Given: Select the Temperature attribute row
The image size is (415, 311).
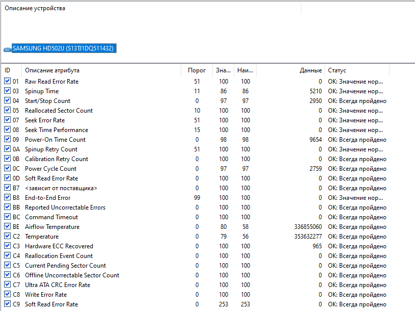Looking at the screenshot, I should [x=42, y=236].
